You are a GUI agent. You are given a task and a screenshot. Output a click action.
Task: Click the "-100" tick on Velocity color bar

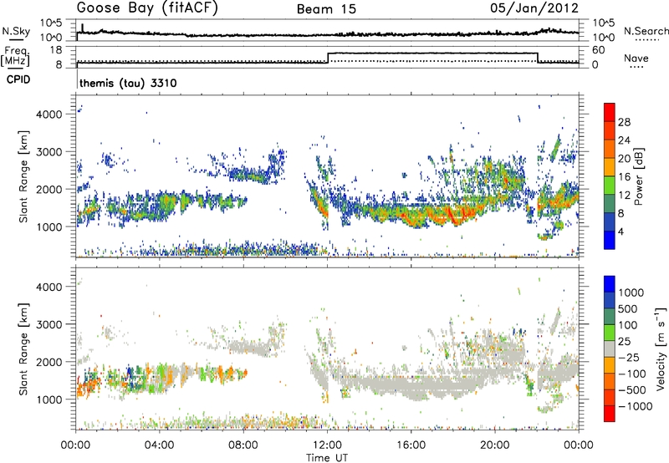632,374
